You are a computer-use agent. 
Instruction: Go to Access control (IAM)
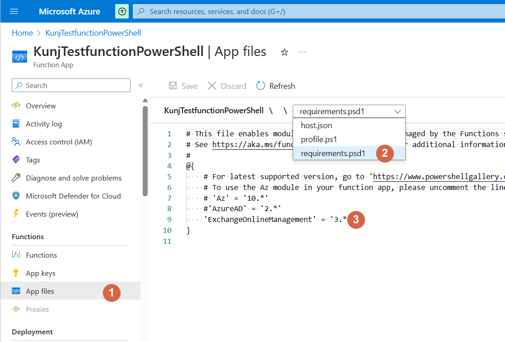[59, 142]
